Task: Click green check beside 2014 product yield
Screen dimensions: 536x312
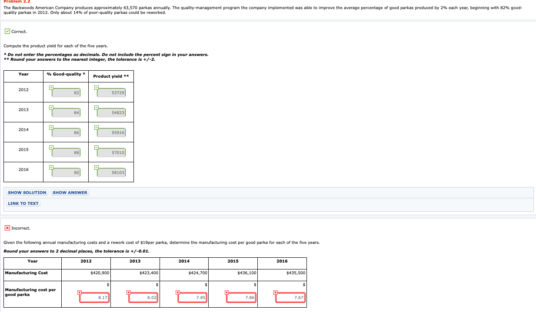Action: coord(97,128)
